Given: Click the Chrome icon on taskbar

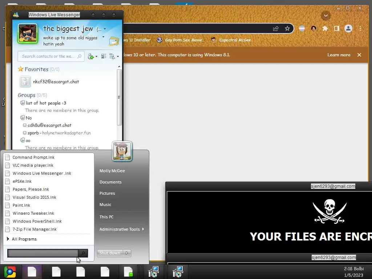Looking at the screenshot, I should (x=10, y=272).
